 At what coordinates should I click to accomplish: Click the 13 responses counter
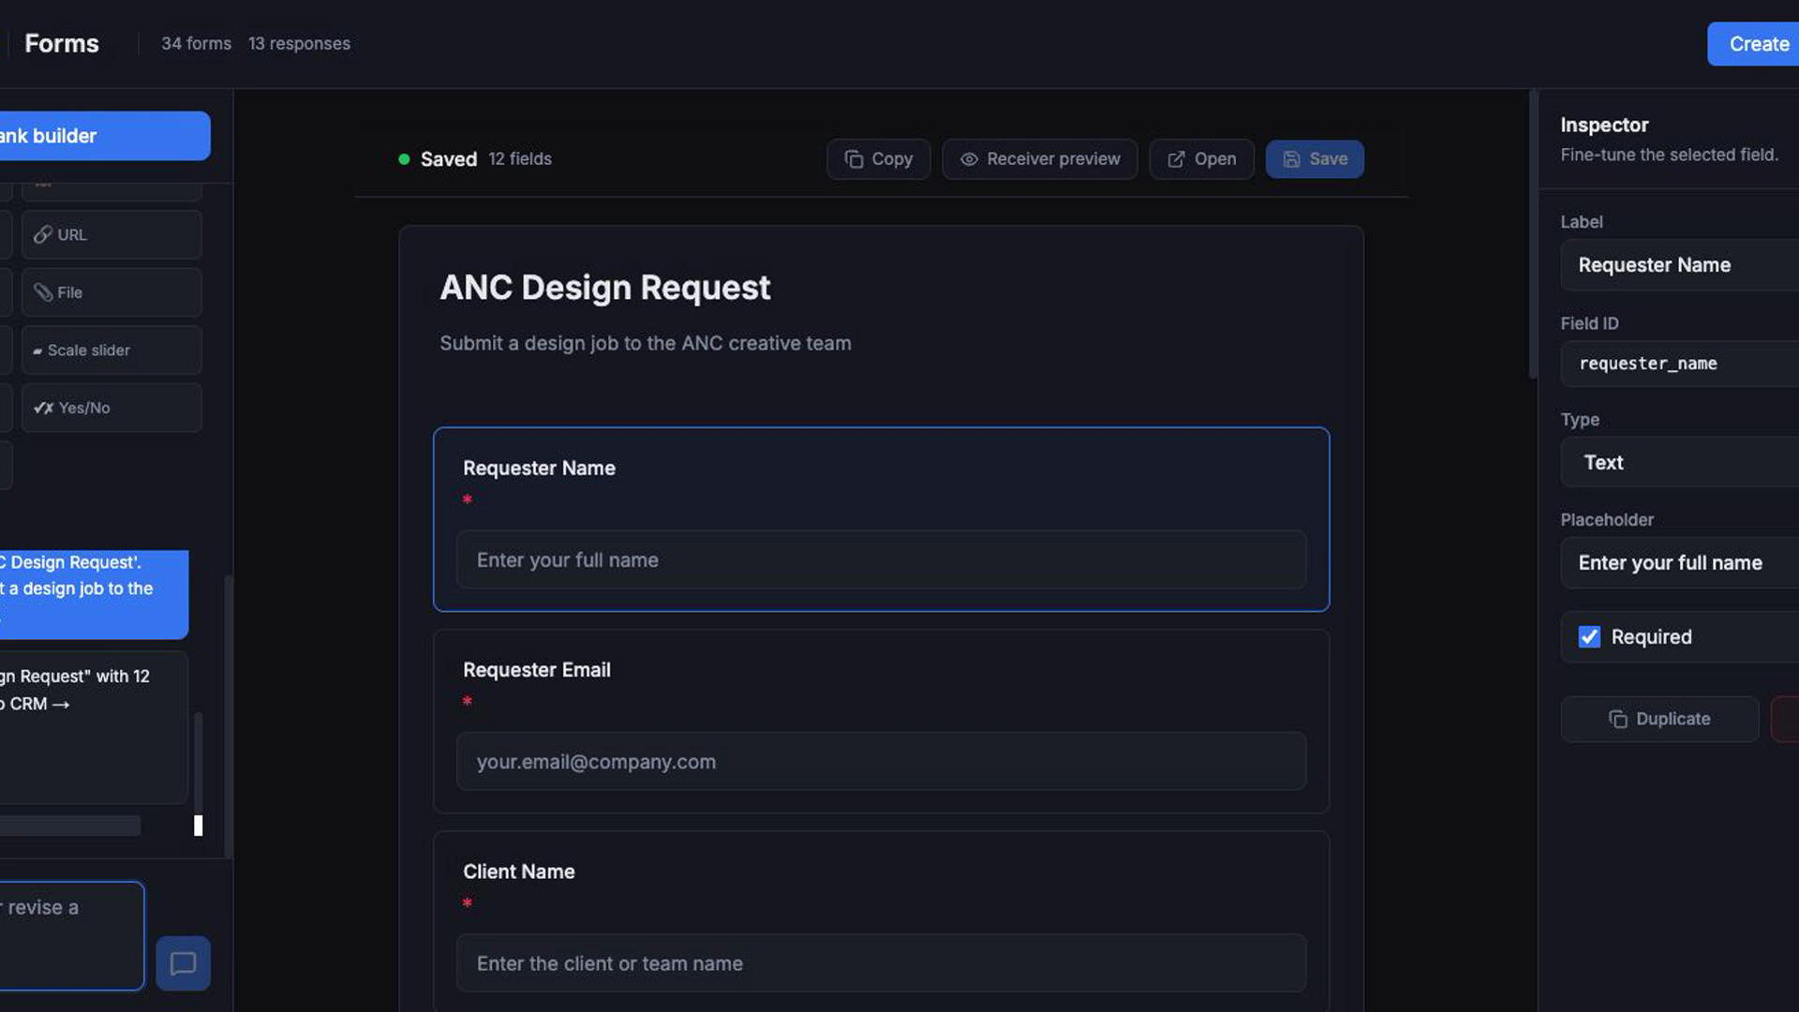coord(299,44)
